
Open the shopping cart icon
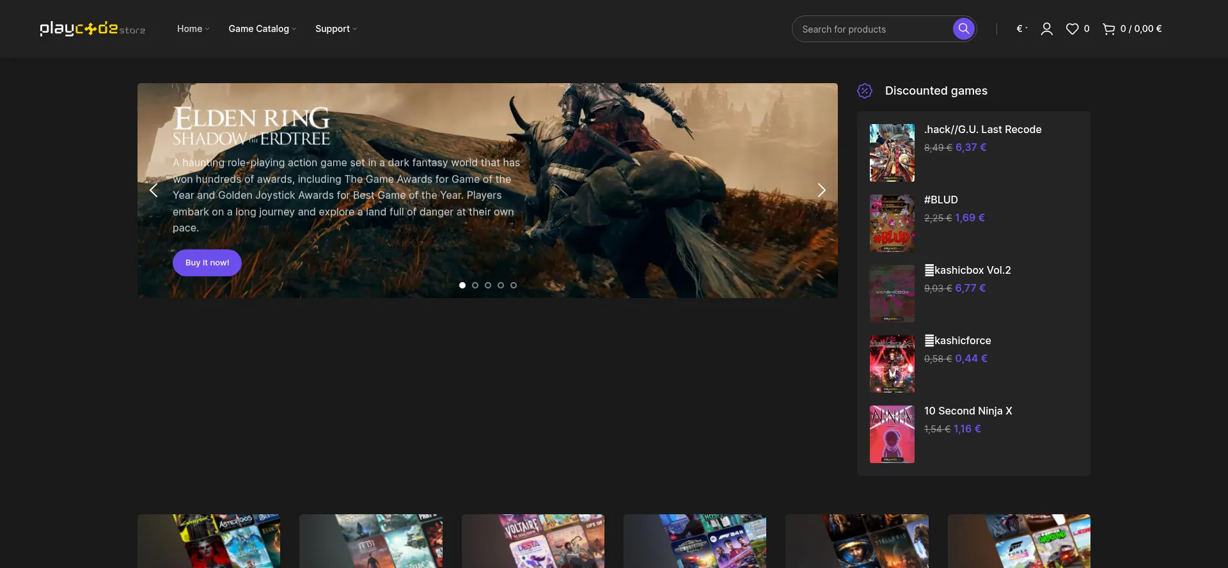point(1109,29)
